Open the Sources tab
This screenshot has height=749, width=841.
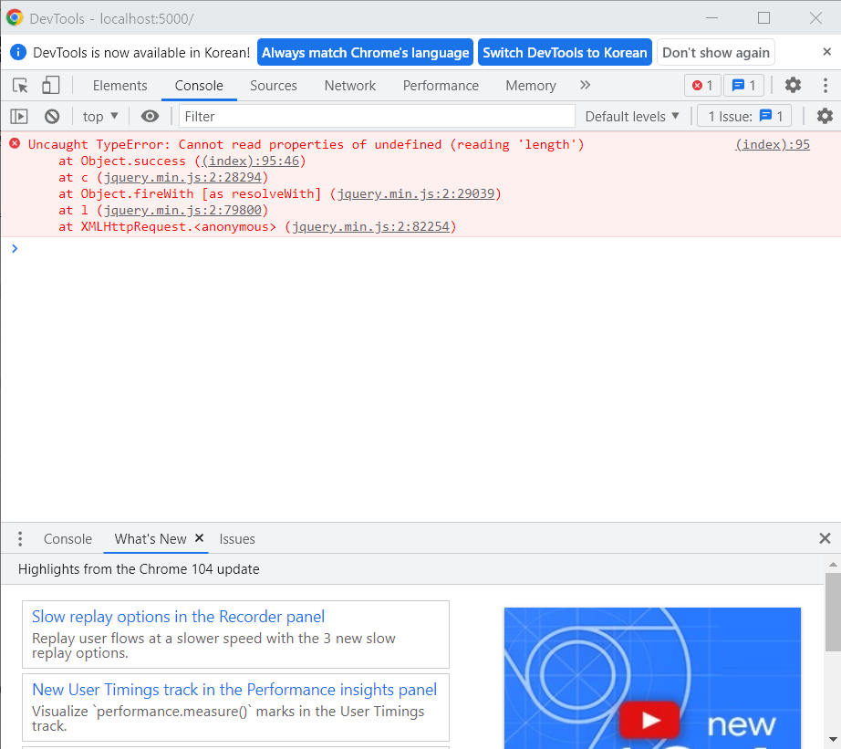pyautogui.click(x=274, y=86)
